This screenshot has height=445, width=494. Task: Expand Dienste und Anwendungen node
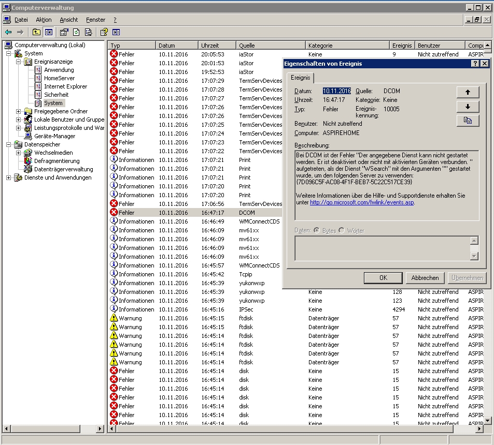(8, 177)
